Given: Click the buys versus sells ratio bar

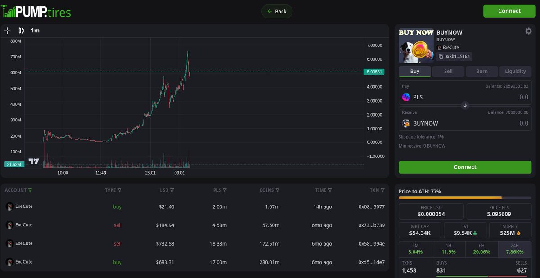Looking at the screenshot, I should pyautogui.click(x=482, y=276).
